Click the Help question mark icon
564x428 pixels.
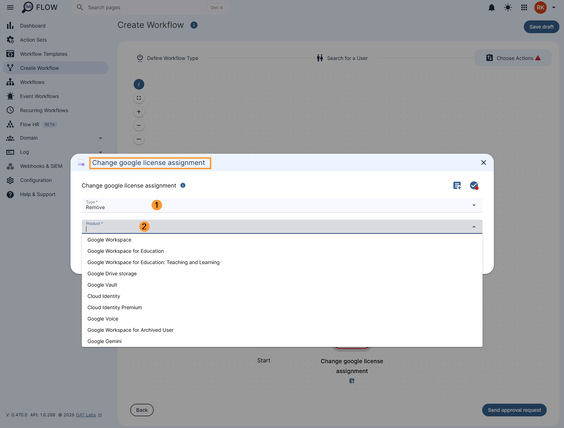point(10,194)
